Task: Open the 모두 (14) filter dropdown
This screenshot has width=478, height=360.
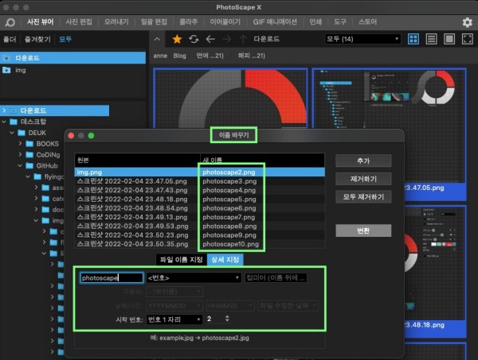Action: [x=362, y=38]
